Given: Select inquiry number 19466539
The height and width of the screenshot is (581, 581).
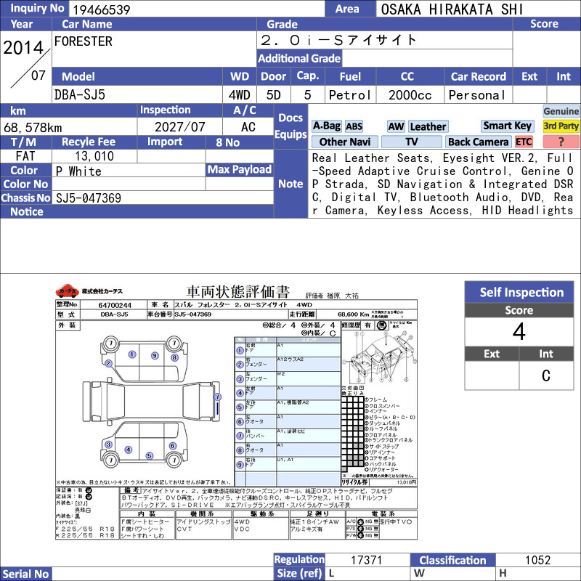Looking at the screenshot, I should 102,9.
